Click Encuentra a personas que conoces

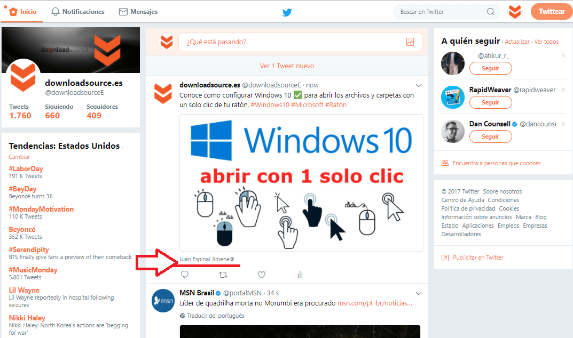click(x=497, y=163)
